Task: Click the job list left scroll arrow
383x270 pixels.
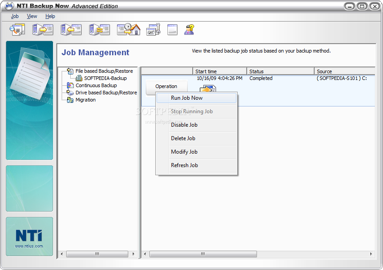Action: pyautogui.click(x=145, y=254)
